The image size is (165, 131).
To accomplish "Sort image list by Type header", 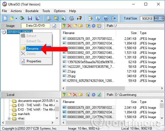I will (x=143, y=33).
